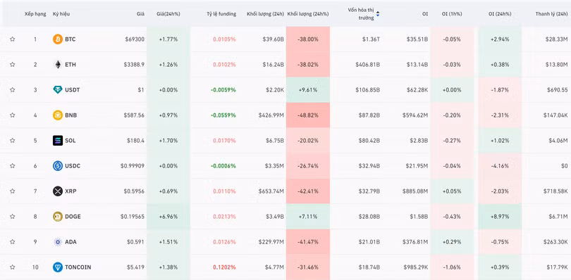Sort by Vốn hóa thị trường arrows
Screen dimensions: 571x280
tap(378, 14)
